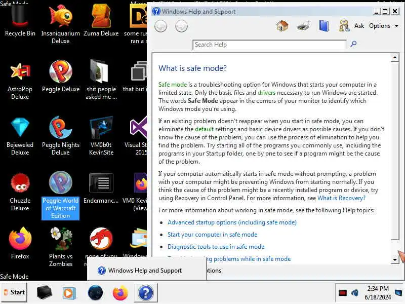Click the help pane scroll up arrow

click(395, 57)
